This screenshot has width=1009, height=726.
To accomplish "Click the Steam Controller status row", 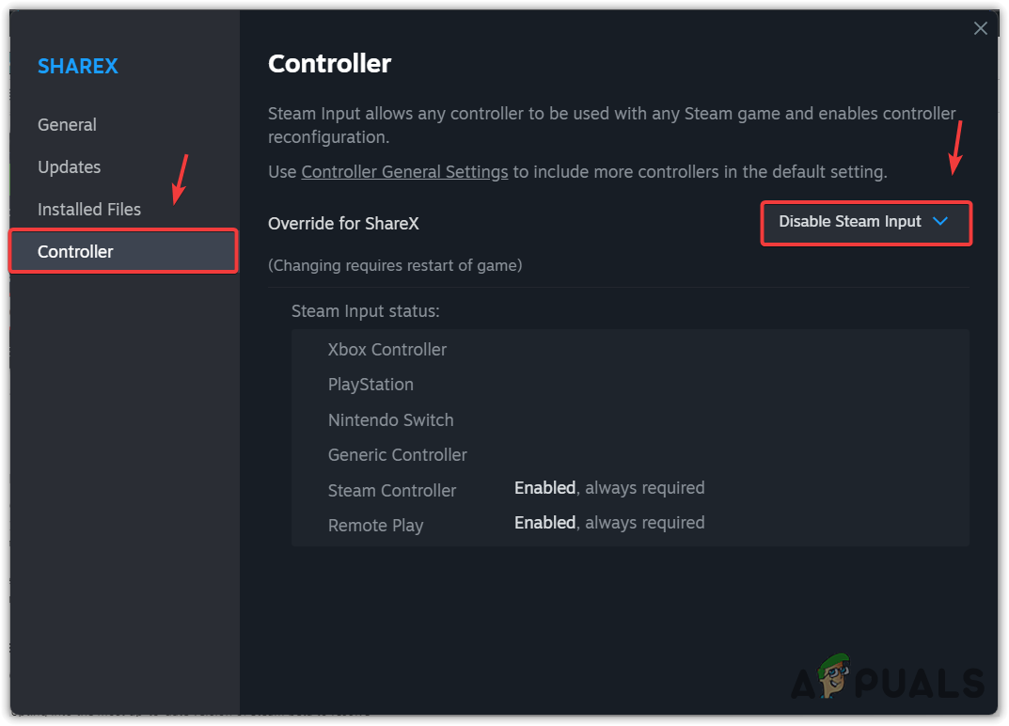I will [392, 491].
